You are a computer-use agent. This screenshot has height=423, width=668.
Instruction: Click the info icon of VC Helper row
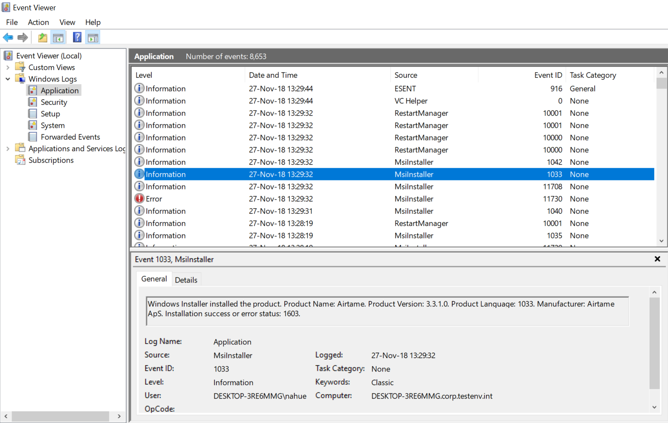point(139,100)
